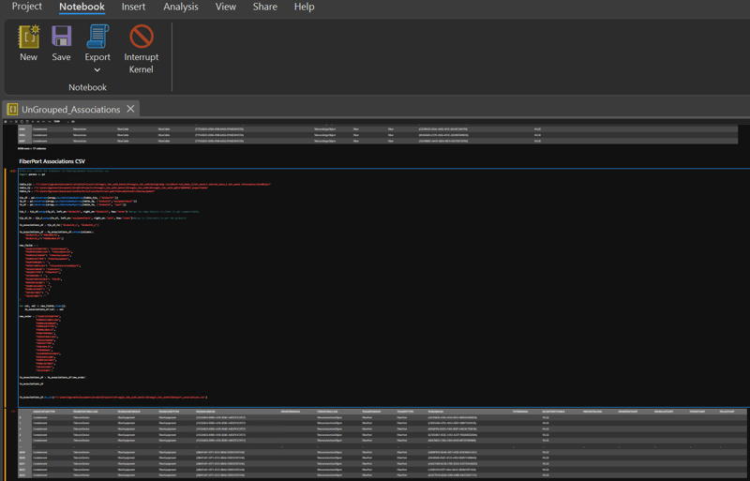
Task: Interrupt the running notebook kernel
Action: 142,38
